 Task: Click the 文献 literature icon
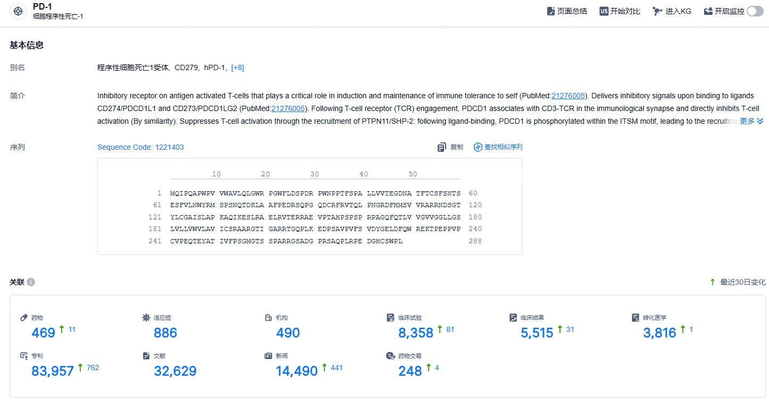[x=146, y=356]
